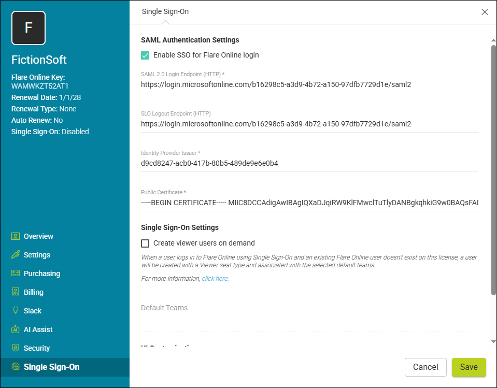Image resolution: width=497 pixels, height=388 pixels.
Task: Click the Single Sign-On Settings heading
Action: coord(180,227)
